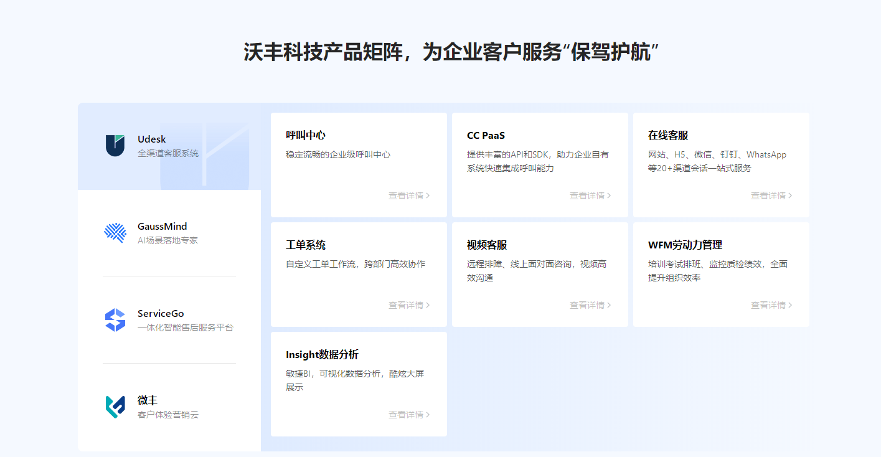This screenshot has width=881, height=457.
Task: Open 查看详情 link in CC PaaS card
Action: tap(590, 196)
